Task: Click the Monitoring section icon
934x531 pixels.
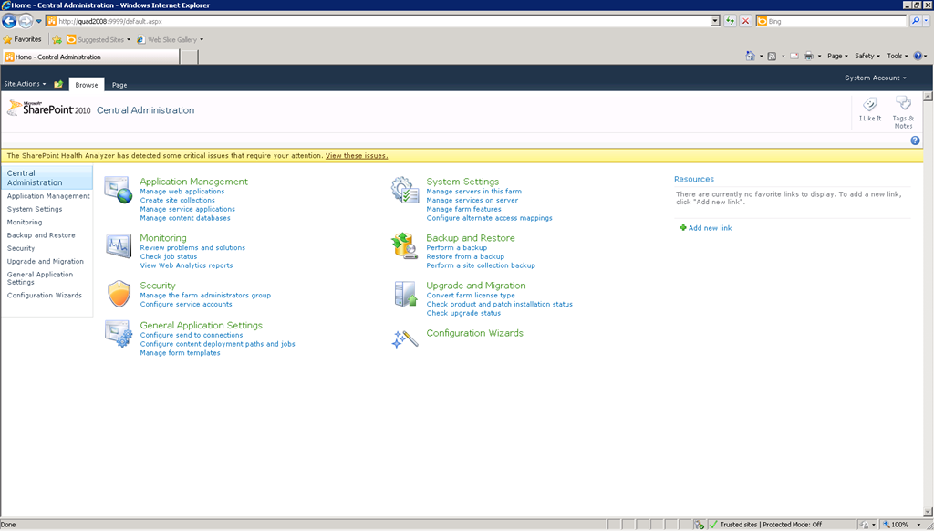Action: [119, 245]
